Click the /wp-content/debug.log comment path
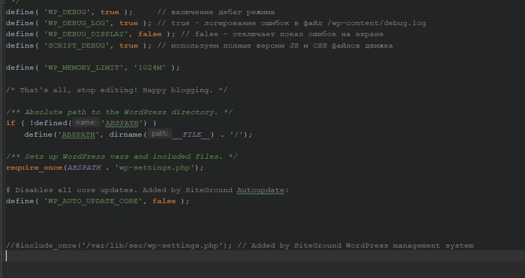This screenshot has height=278, width=525. click(x=376, y=23)
